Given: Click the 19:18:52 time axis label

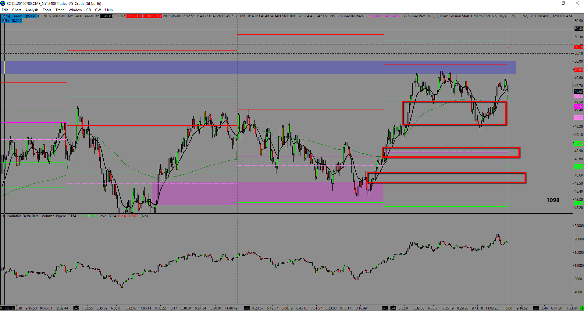Looking at the screenshot, I should [521, 308].
